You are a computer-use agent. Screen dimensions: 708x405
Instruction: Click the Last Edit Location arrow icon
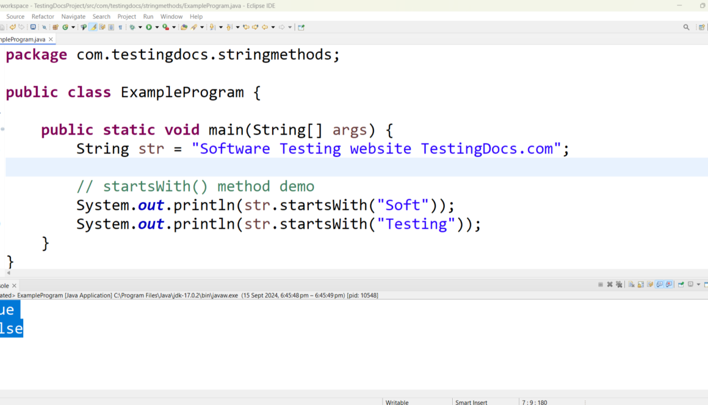[247, 27]
